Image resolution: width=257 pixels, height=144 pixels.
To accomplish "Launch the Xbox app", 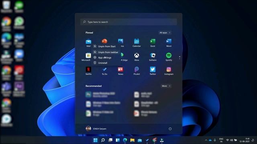I will pyautogui.click(x=137, y=57).
